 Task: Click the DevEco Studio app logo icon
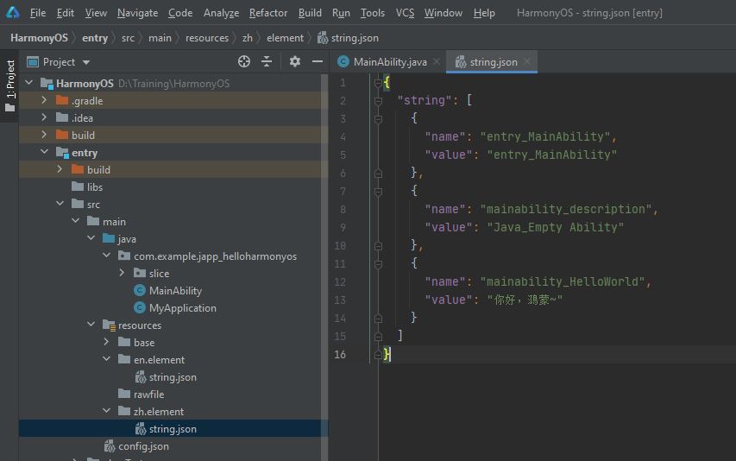tap(13, 12)
